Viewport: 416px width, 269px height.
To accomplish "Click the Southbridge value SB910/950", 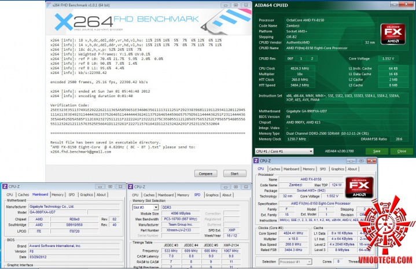I will 75,225.
